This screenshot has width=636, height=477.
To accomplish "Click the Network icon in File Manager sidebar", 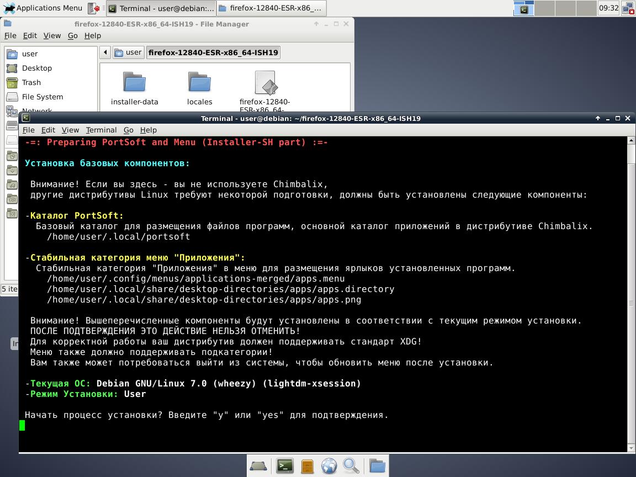I will 12,110.
